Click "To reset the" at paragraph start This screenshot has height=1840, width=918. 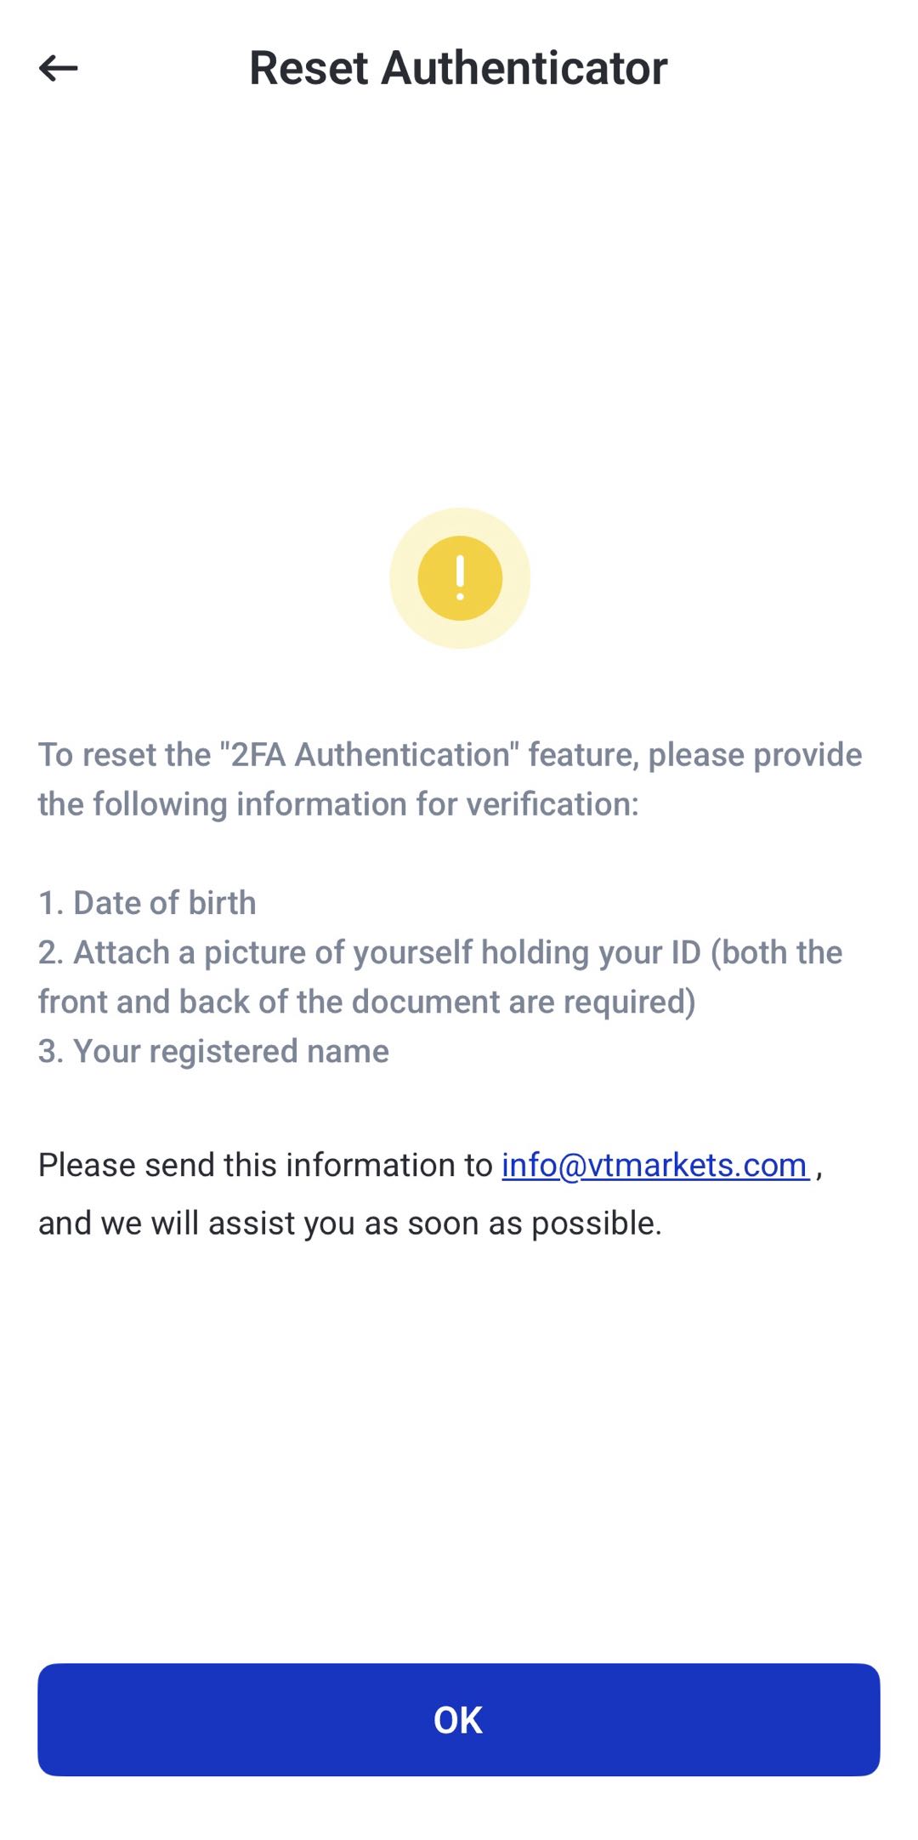pyautogui.click(x=125, y=754)
